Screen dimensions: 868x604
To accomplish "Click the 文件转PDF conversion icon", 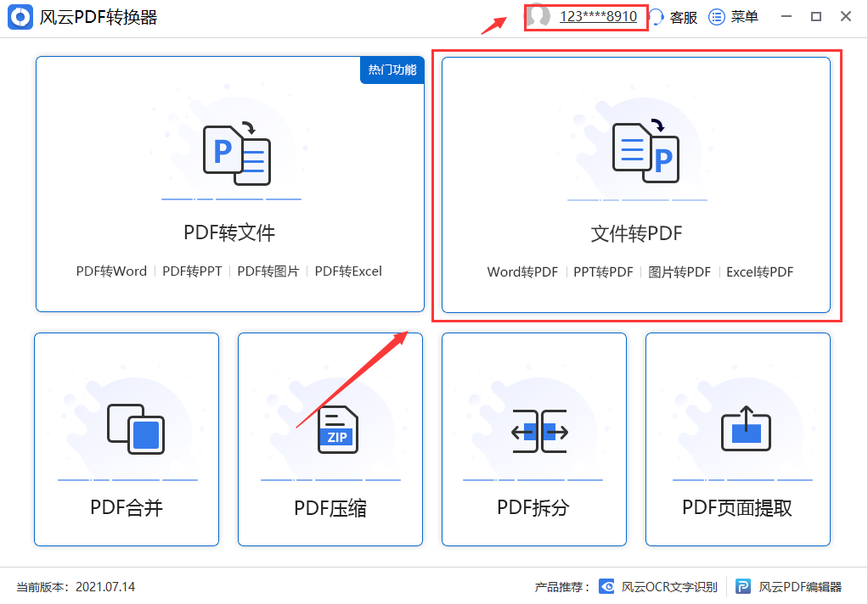I will 645,152.
